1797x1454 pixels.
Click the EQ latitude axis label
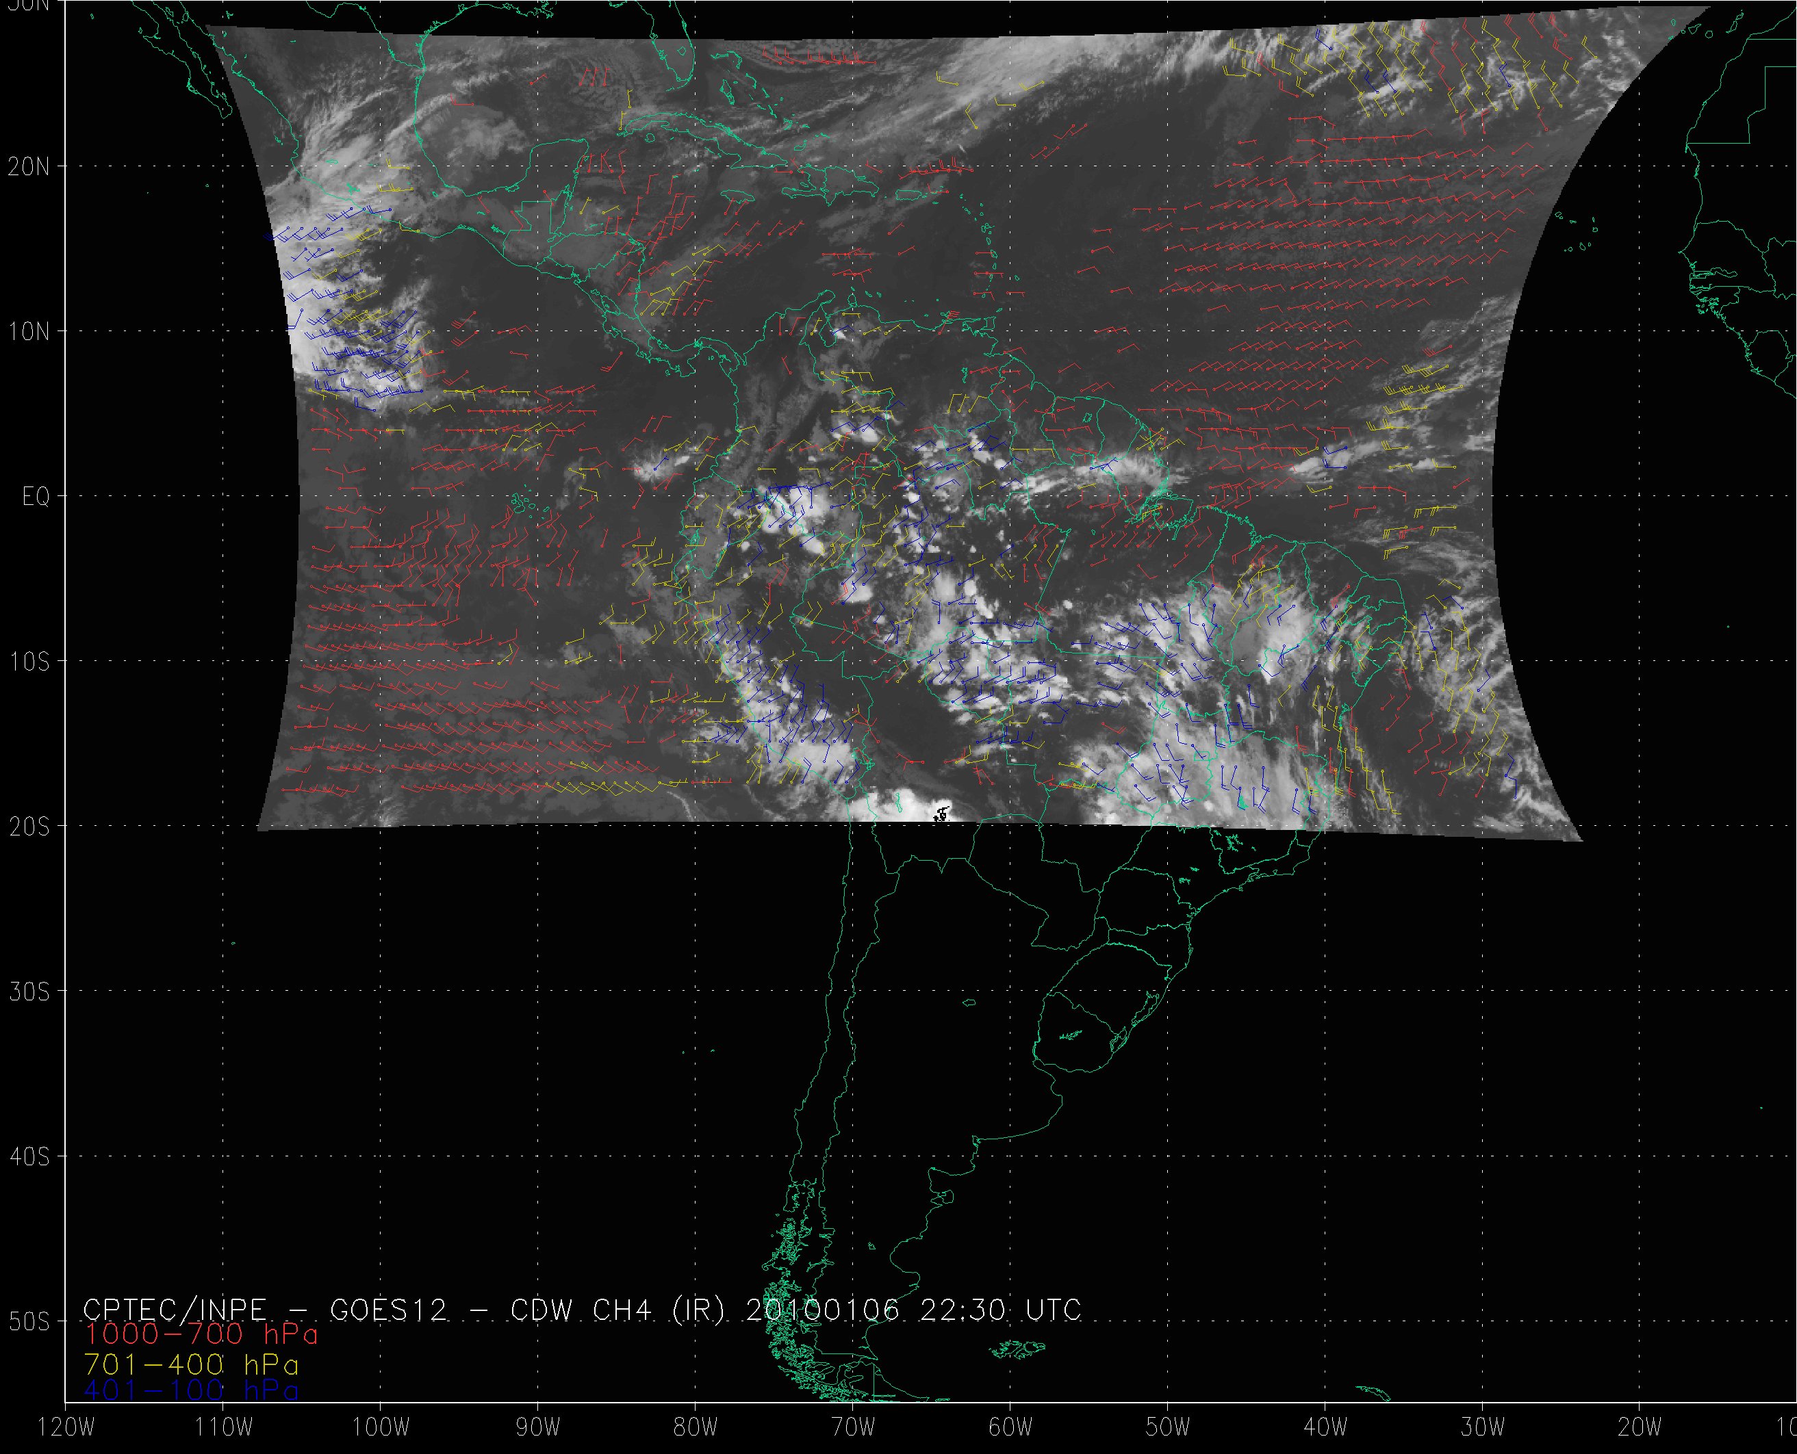tap(36, 497)
